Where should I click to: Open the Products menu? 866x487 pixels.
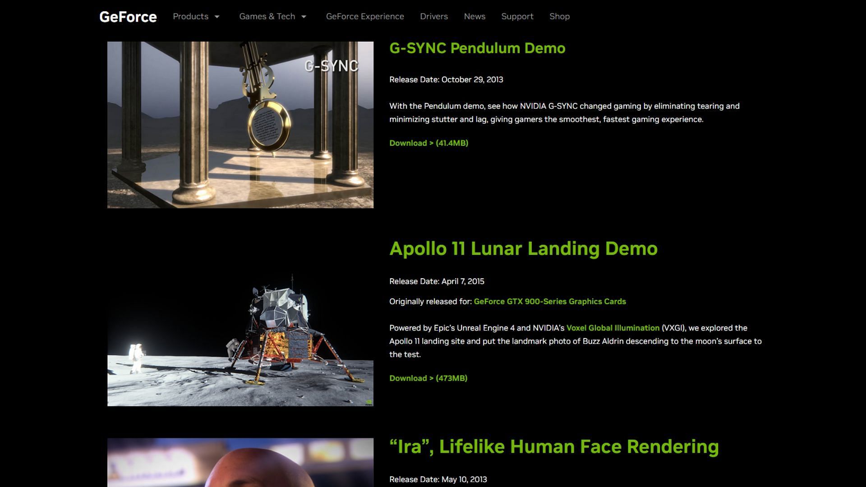pyautogui.click(x=191, y=16)
